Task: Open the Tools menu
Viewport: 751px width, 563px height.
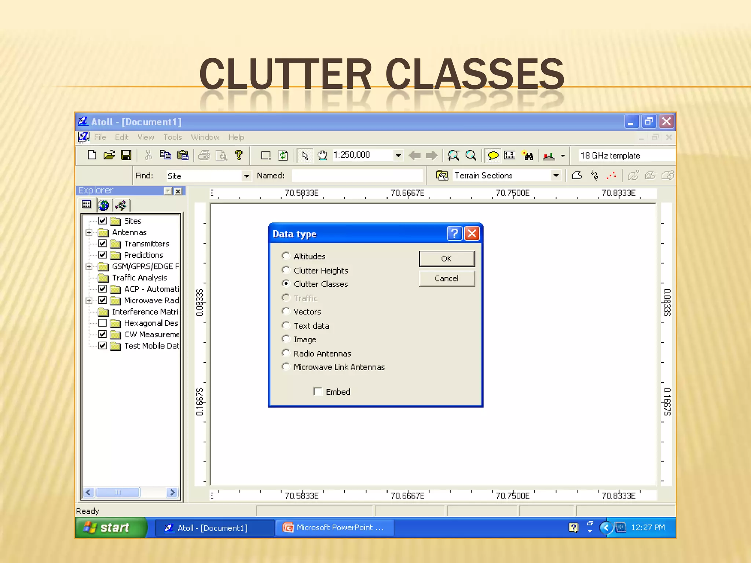Action: tap(172, 137)
